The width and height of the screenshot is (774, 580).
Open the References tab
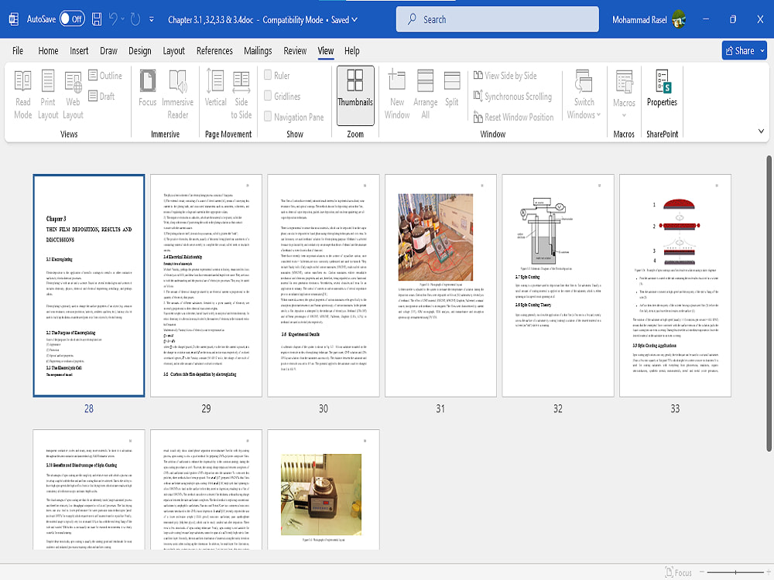214,51
